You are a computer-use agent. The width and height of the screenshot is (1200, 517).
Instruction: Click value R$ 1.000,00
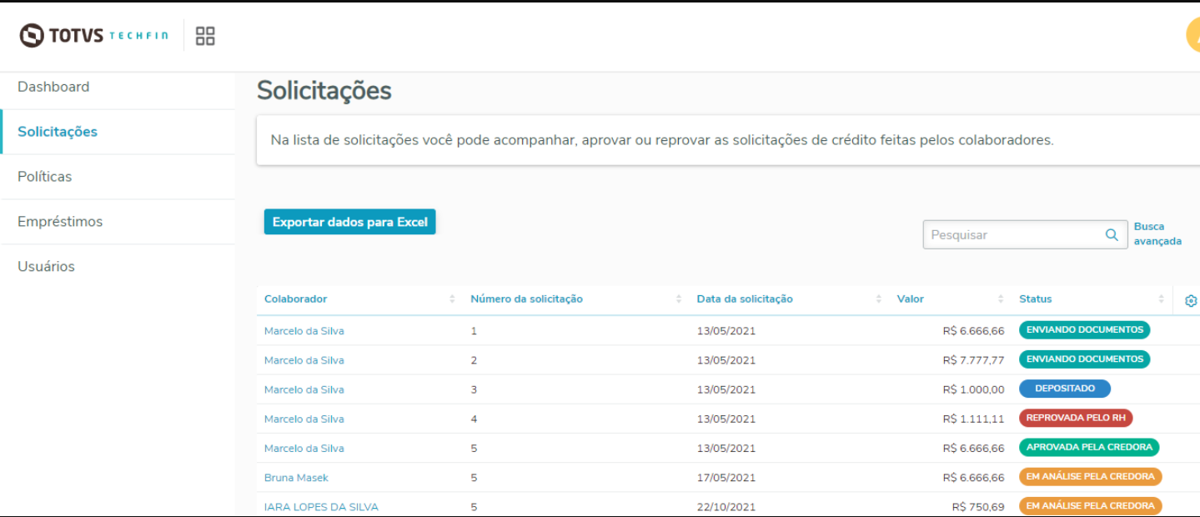973,389
